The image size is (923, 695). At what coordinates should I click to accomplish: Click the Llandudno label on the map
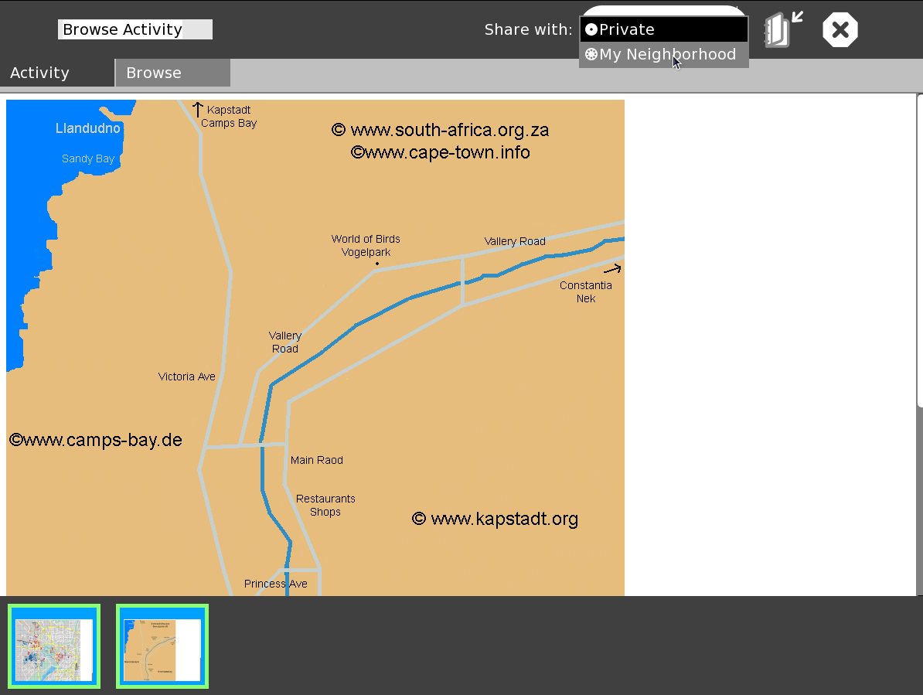pos(88,128)
